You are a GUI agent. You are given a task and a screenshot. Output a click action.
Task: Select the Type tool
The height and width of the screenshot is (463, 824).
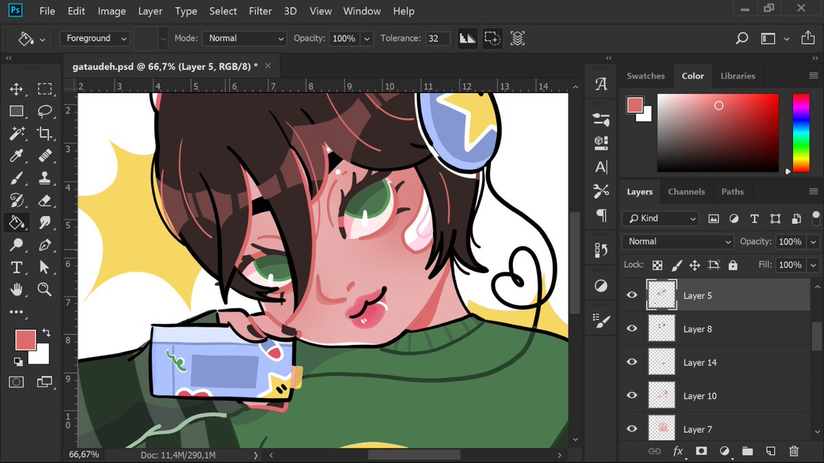pyautogui.click(x=17, y=267)
